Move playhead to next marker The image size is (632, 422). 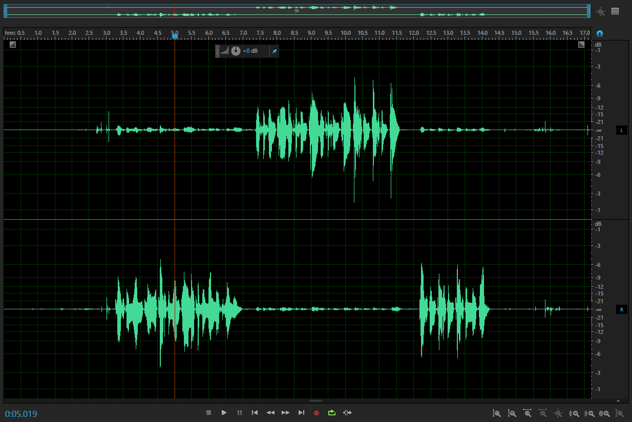tap(301, 413)
